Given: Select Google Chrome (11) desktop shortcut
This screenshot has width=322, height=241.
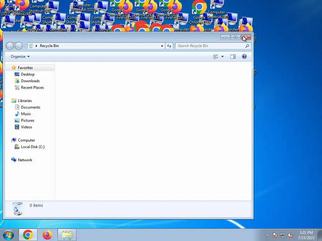Looking at the screenshot, I should [x=199, y=12].
